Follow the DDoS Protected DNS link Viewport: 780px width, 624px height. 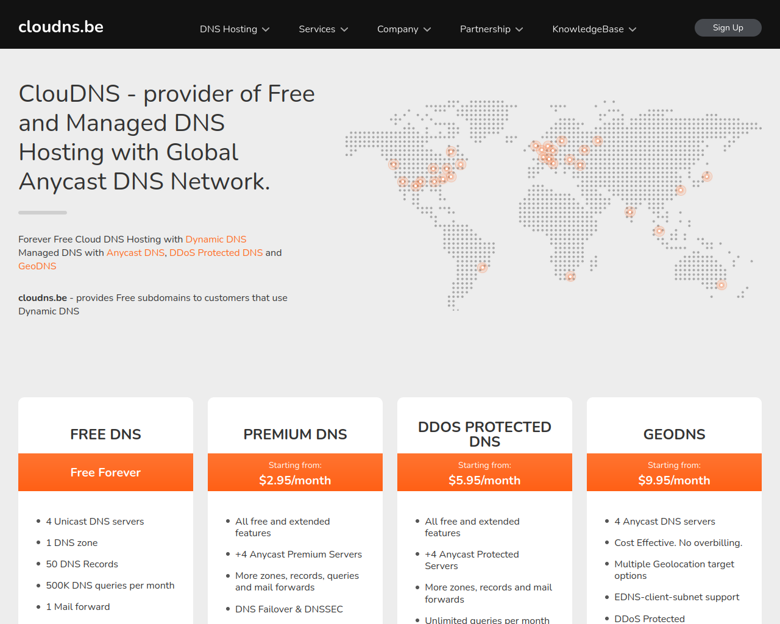(216, 253)
